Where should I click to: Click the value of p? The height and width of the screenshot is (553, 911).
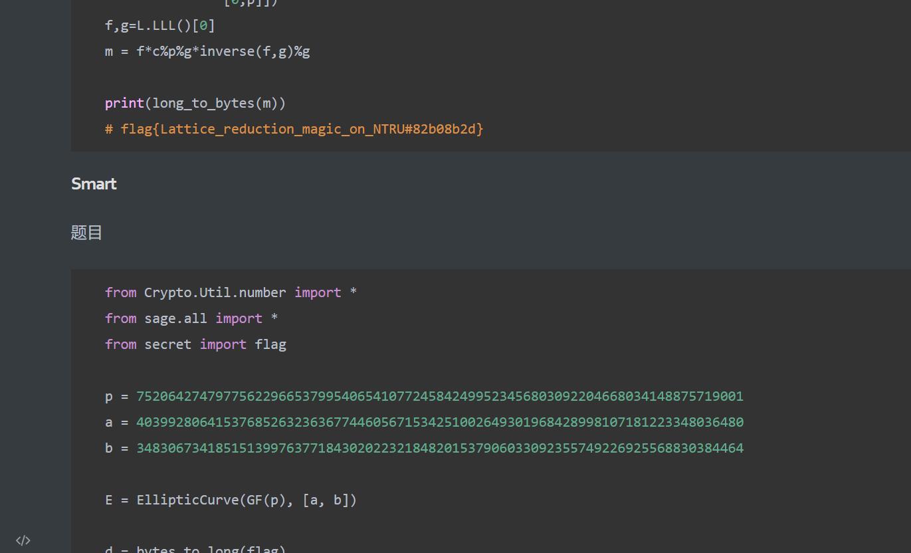440,396
